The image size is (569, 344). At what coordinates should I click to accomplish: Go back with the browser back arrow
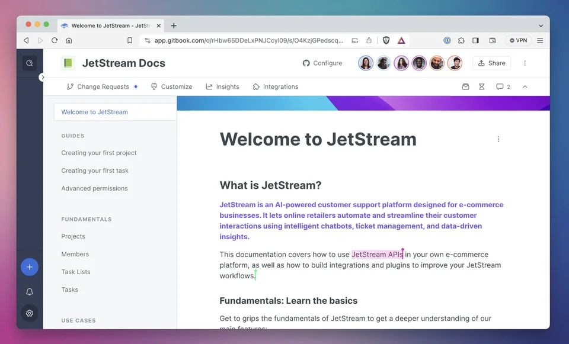point(26,40)
